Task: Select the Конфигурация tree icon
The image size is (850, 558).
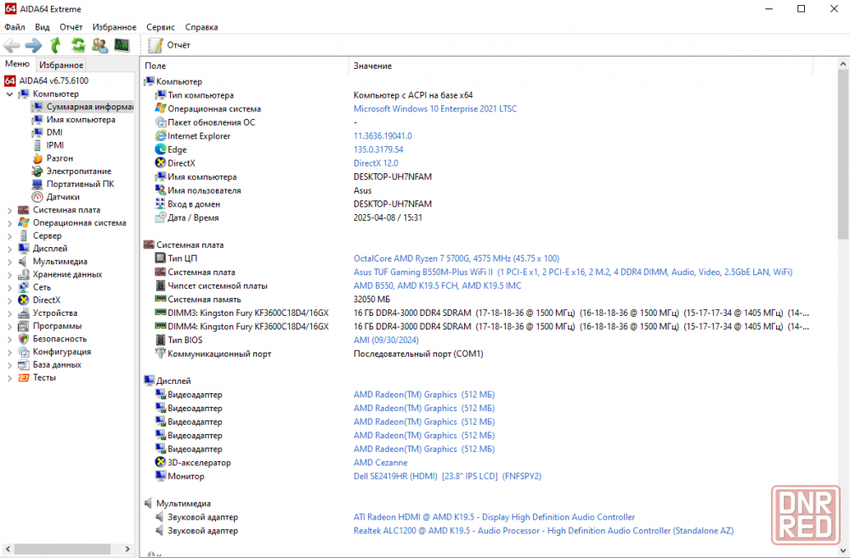Action: [23, 352]
